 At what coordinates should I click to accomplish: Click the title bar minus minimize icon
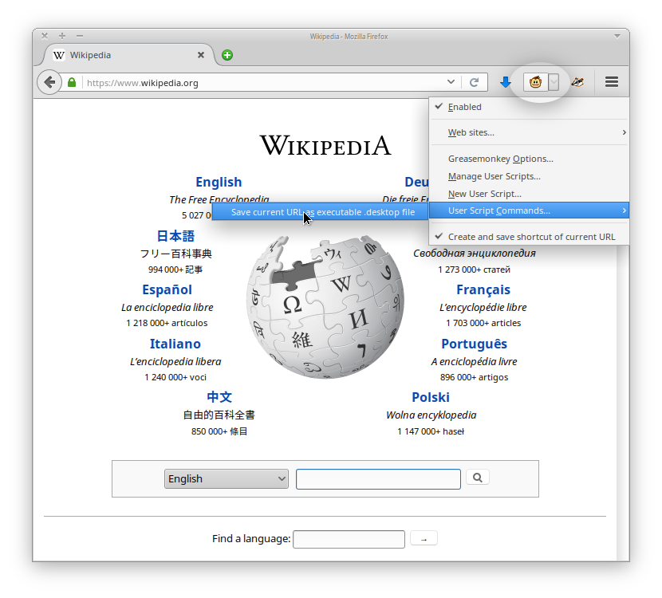coord(80,36)
